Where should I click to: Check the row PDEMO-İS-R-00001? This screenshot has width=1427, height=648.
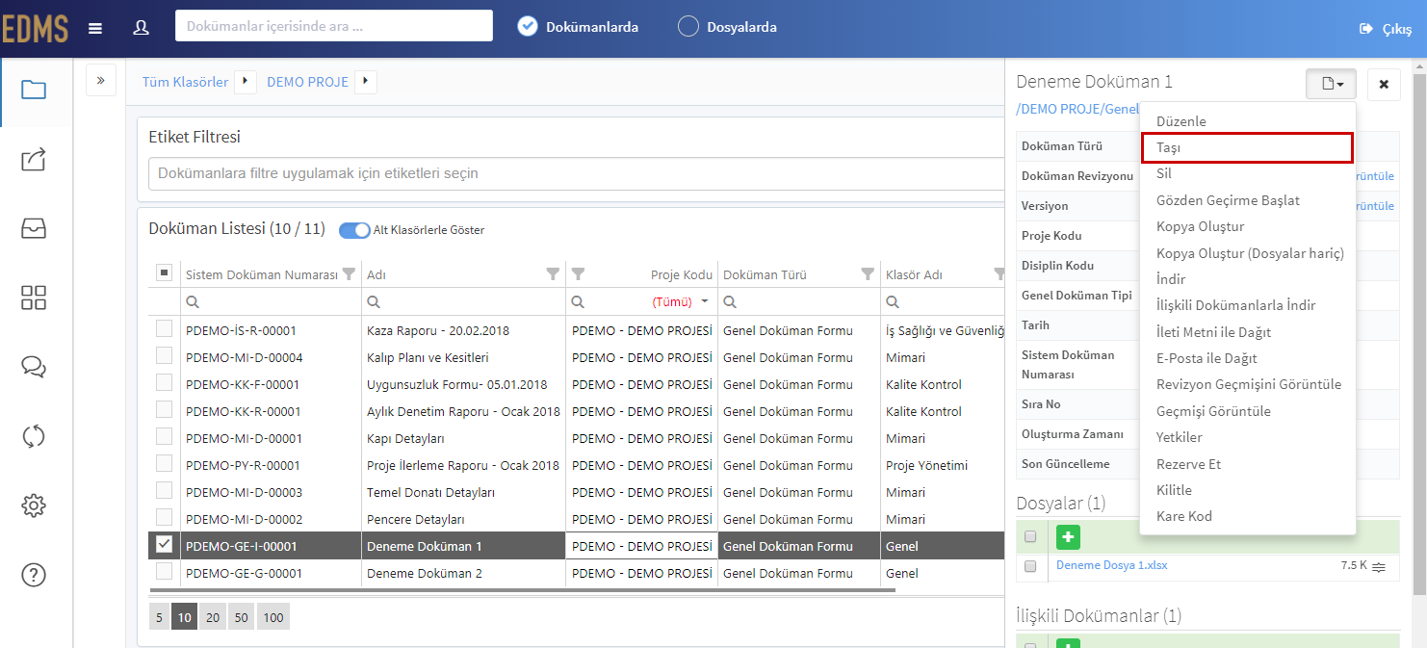pyautogui.click(x=164, y=329)
